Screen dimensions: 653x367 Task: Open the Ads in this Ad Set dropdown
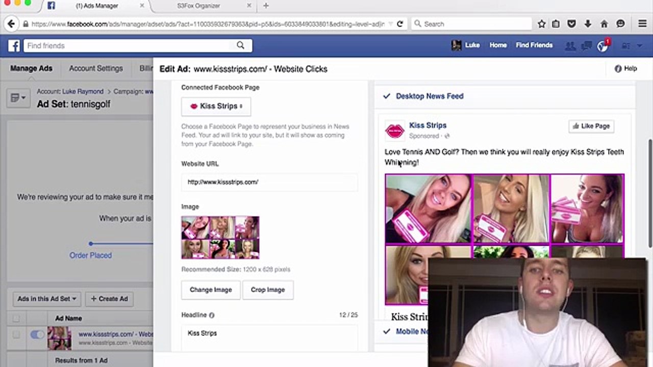tap(46, 299)
